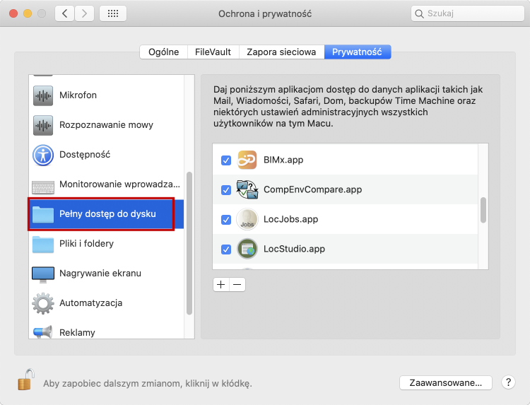Select Monitorowanie wprowadza... row
The image size is (530, 405).
[x=107, y=184]
